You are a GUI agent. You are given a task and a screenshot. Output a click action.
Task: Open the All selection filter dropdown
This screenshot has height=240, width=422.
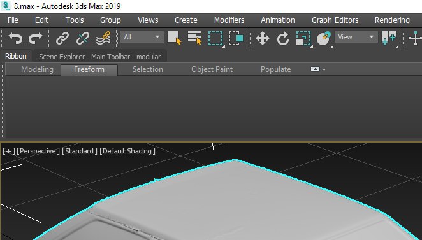pos(142,37)
